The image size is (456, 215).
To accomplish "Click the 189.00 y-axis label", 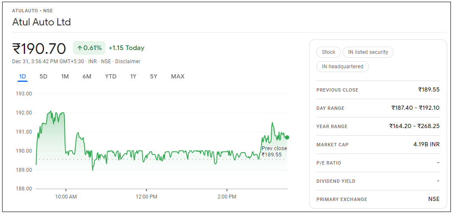I will pos(25,170).
